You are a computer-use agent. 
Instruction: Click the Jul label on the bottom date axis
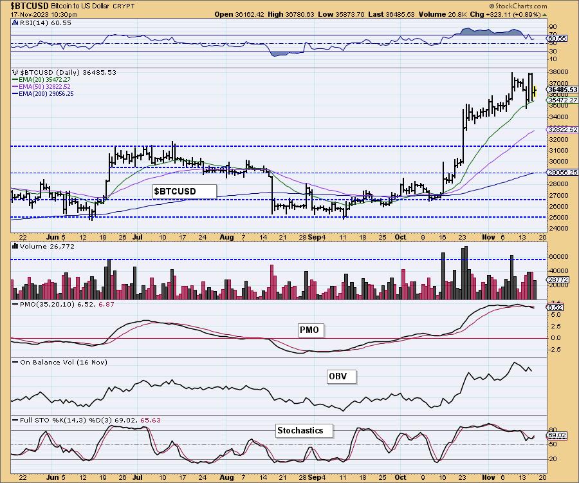(x=138, y=477)
